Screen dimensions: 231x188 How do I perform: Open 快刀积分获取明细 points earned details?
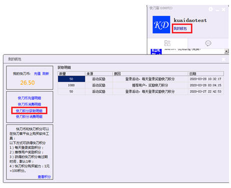pos(29,110)
